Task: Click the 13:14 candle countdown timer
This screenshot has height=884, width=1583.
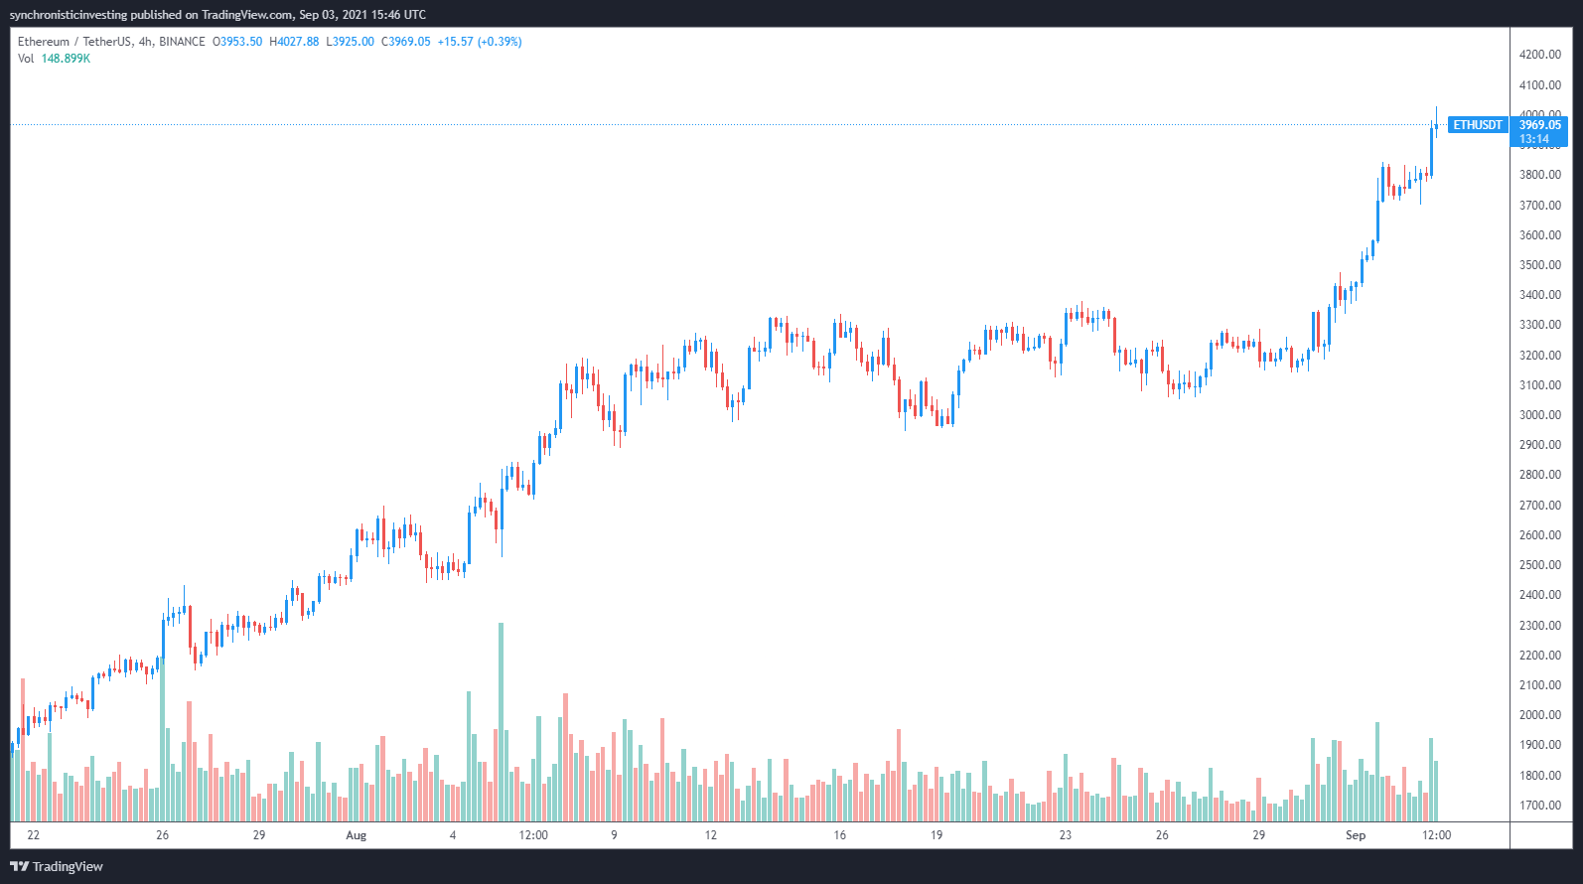Action: point(1534,139)
